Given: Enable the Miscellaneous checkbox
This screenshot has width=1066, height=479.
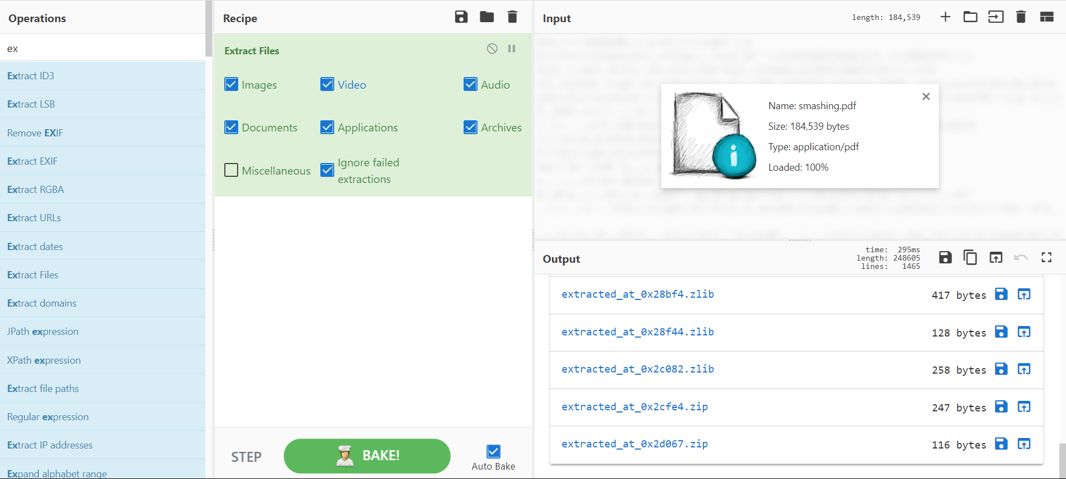Looking at the screenshot, I should pos(232,170).
